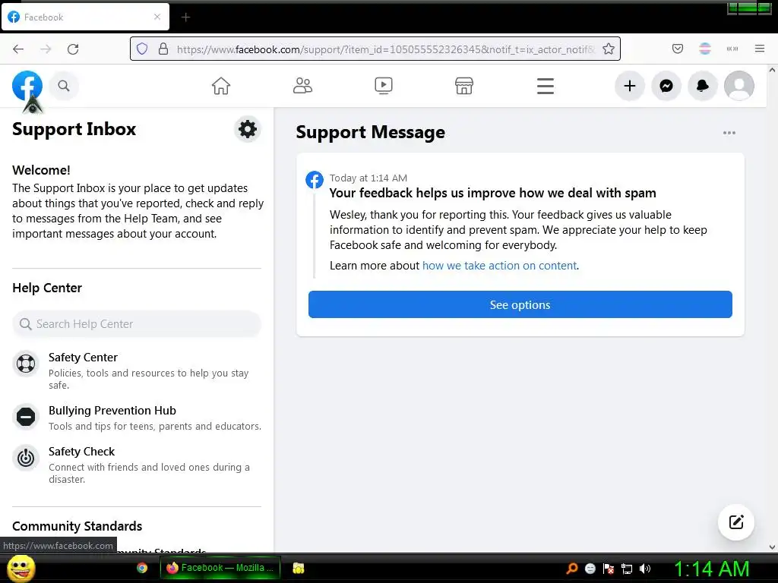Open the Notifications bell
The height and width of the screenshot is (583, 778).
tap(703, 86)
